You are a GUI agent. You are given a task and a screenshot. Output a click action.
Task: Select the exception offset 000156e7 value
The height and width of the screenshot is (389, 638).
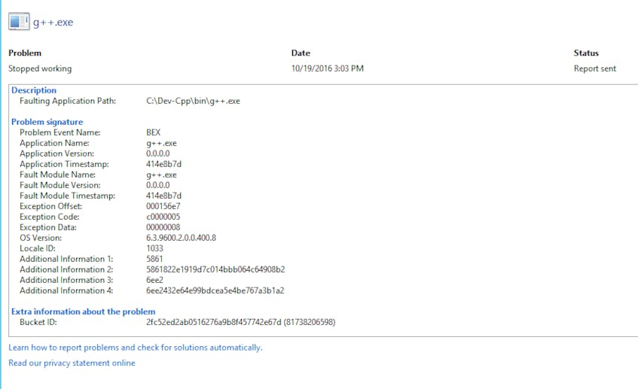coord(163,206)
